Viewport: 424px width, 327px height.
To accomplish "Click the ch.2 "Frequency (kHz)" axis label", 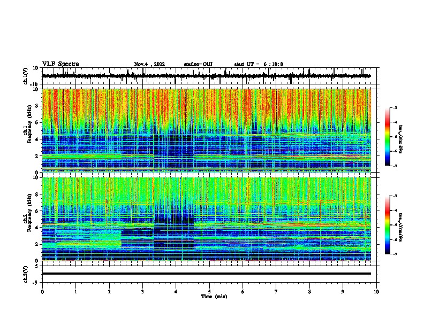I will tap(29, 213).
